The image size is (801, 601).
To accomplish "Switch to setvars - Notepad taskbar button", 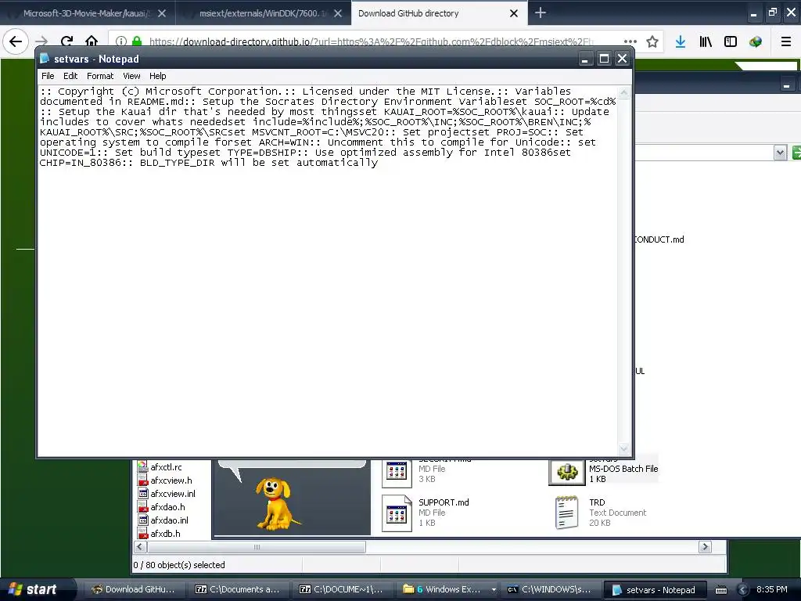I will pos(654,590).
